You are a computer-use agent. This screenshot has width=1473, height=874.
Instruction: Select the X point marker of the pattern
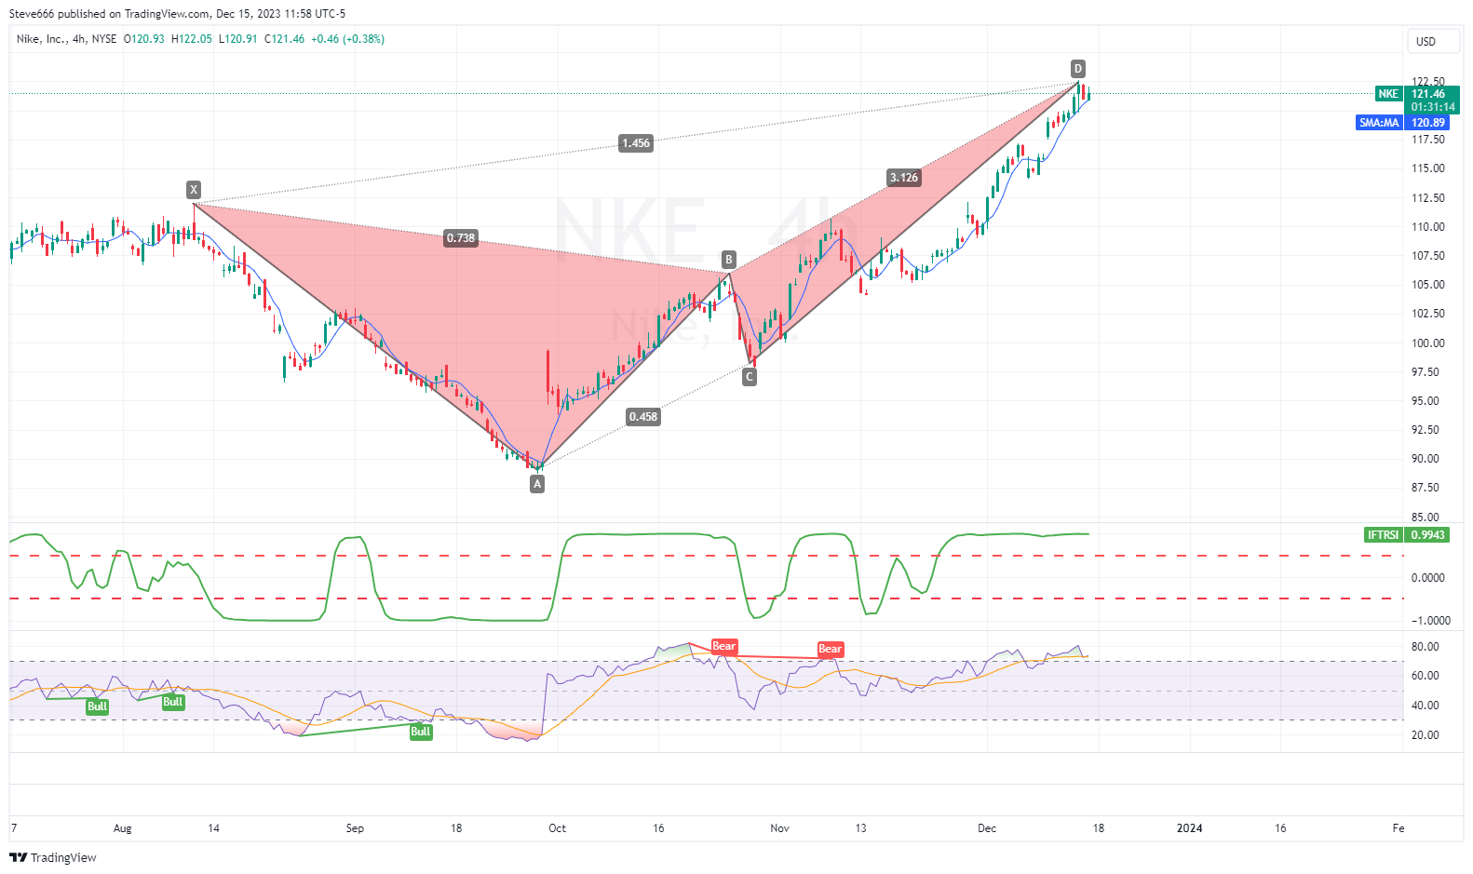point(194,190)
